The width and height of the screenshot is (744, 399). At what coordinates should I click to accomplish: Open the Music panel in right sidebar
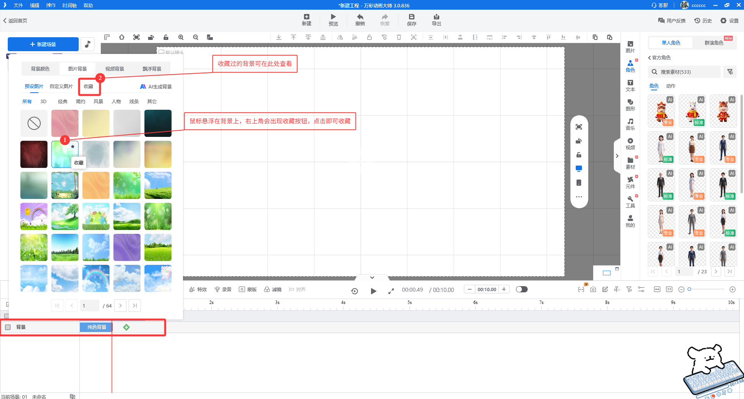pos(630,124)
